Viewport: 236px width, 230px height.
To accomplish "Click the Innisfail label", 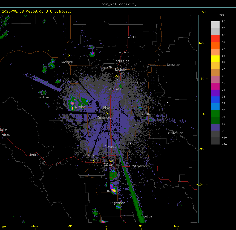I will (114, 89).
